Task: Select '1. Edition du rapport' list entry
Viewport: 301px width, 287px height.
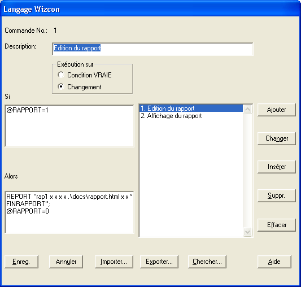Action: click(x=191, y=108)
